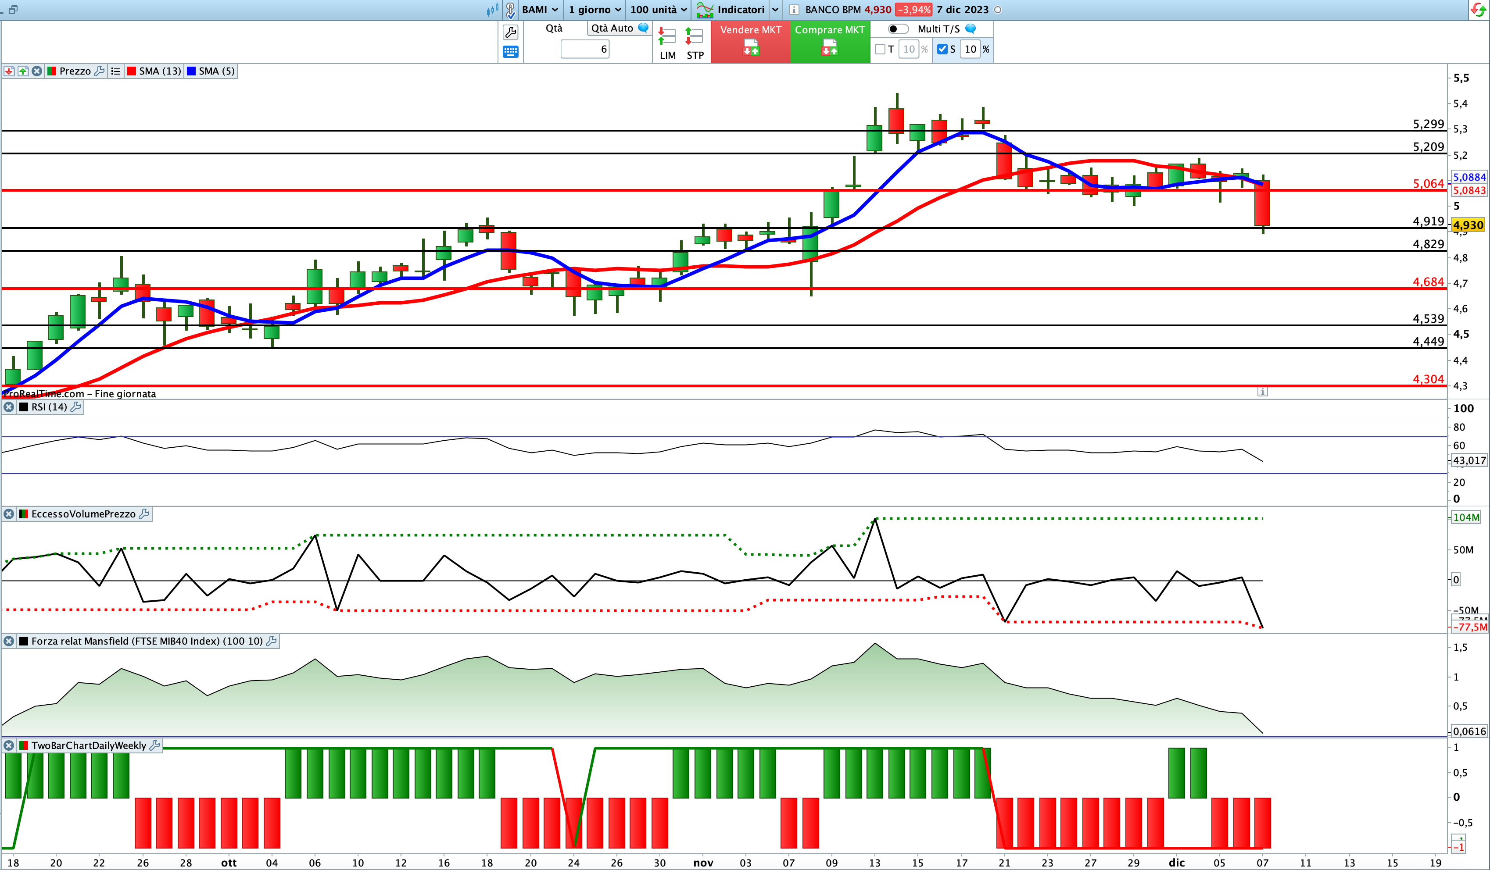Open the candlestick chart style icon

click(x=492, y=10)
